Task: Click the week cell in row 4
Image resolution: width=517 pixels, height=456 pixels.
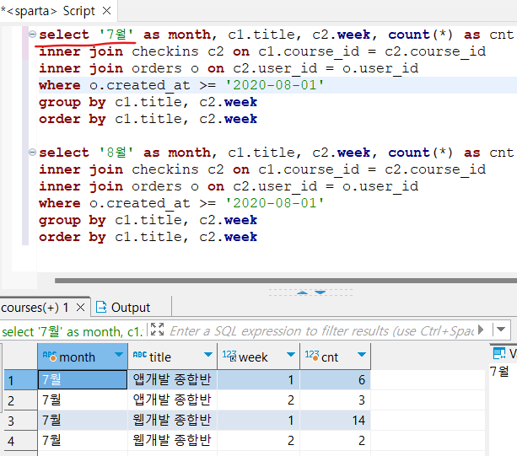Action: 258,441
